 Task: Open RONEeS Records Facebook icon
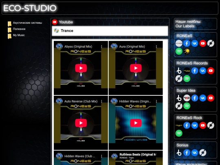(x=195, y=71)
